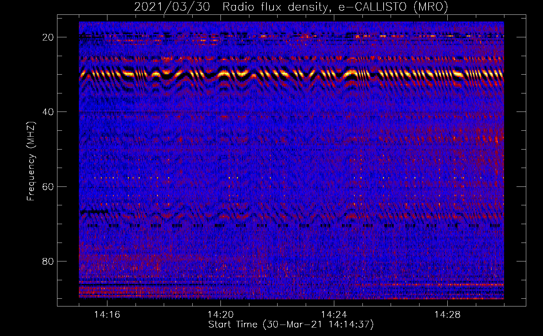543x336 pixels.
Task: Click the 'Start Time (30-Mar-21 14:14:37)' label
Action: coord(291,325)
